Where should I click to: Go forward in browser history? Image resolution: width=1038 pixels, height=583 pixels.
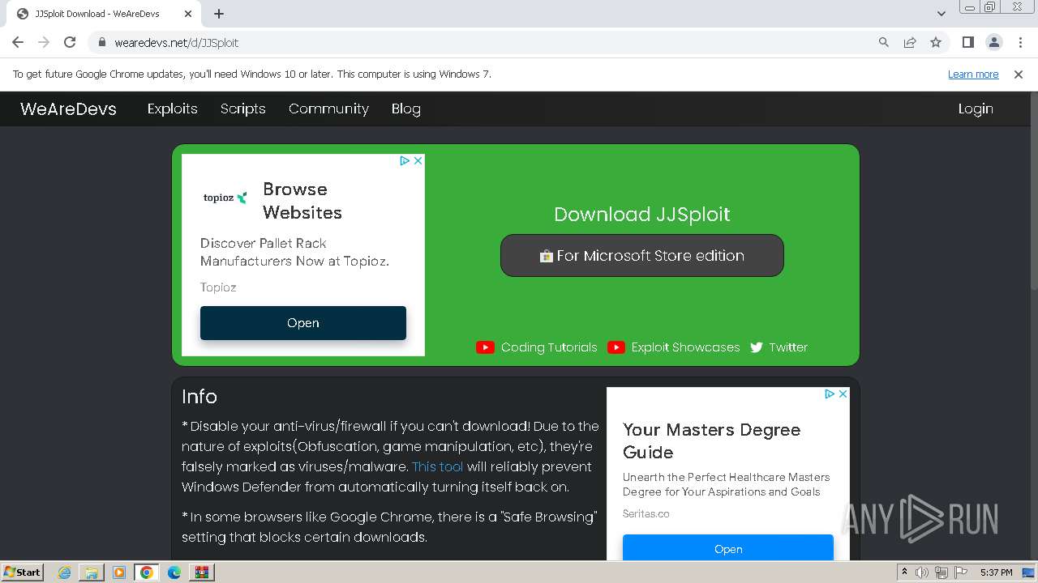(x=44, y=42)
